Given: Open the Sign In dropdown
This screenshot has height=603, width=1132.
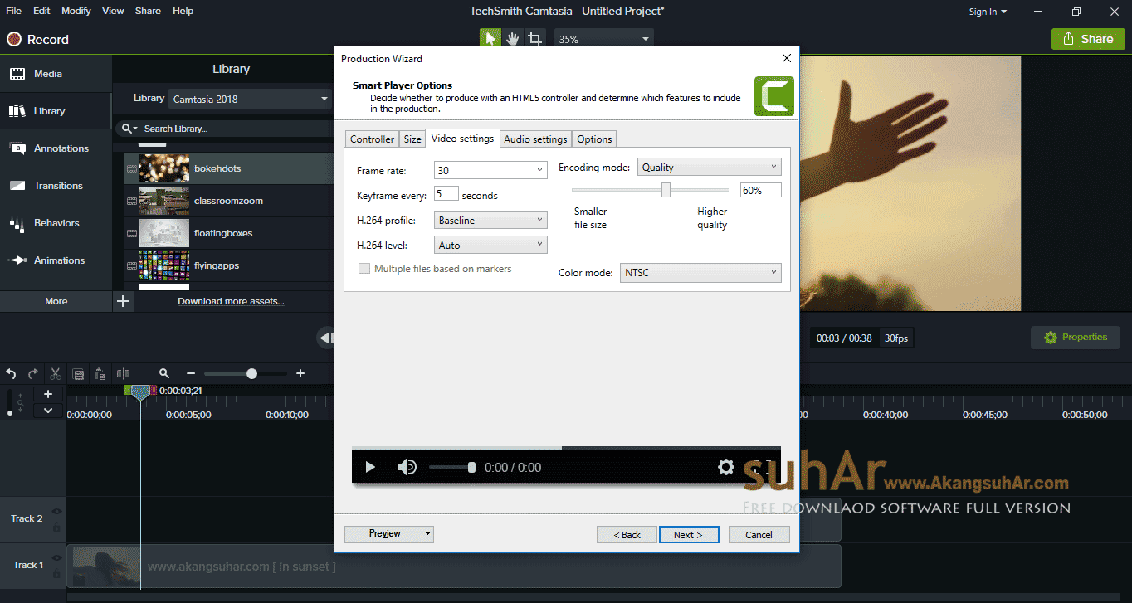Looking at the screenshot, I should 988,12.
